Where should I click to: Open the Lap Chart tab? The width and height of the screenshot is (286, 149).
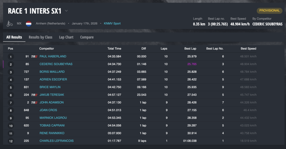pos(66,37)
